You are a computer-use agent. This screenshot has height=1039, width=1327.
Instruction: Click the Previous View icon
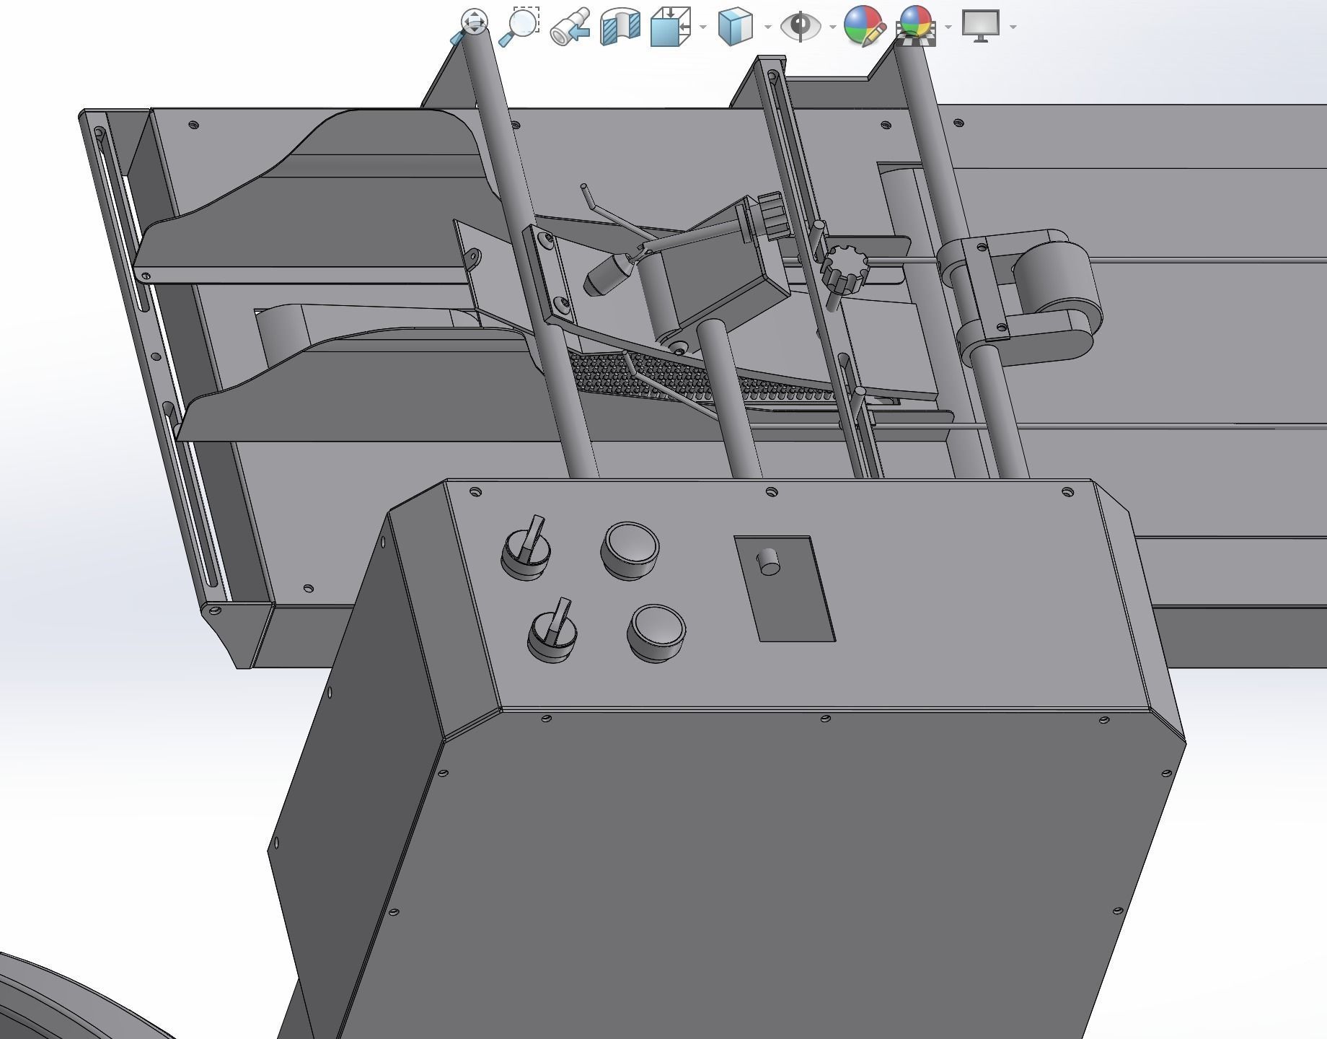570,28
